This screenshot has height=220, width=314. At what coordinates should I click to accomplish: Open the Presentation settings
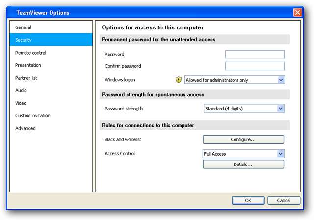click(28, 65)
